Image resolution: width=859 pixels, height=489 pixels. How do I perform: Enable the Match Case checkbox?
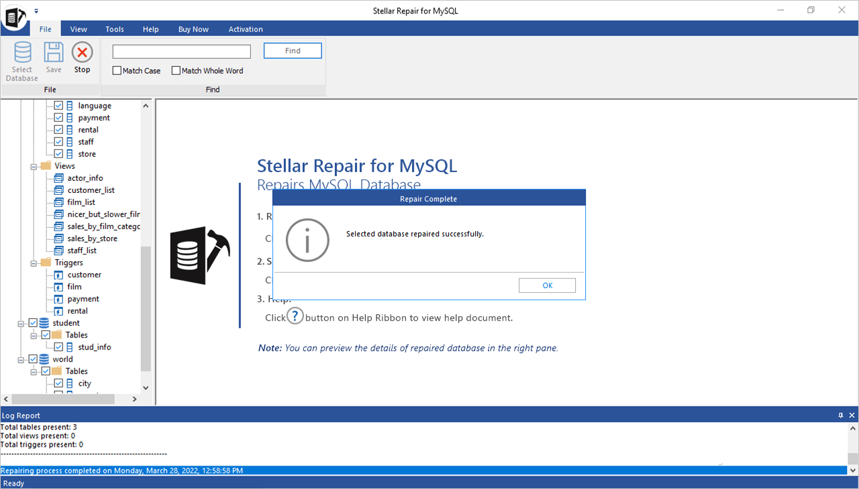point(117,70)
